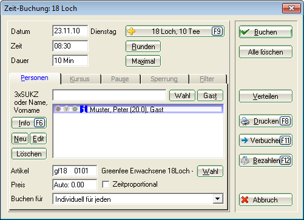Click the Alle löschen button
This screenshot has width=304, height=220.
266,52
